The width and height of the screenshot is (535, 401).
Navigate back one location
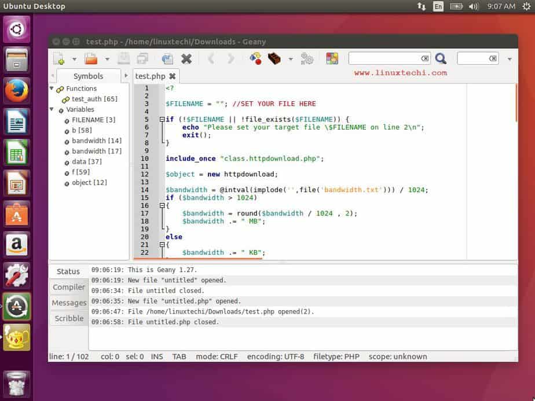211,59
